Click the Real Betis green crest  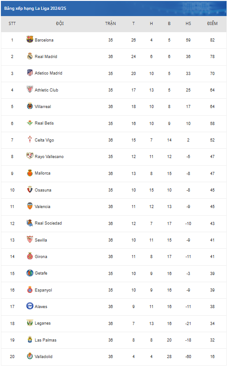(x=30, y=123)
